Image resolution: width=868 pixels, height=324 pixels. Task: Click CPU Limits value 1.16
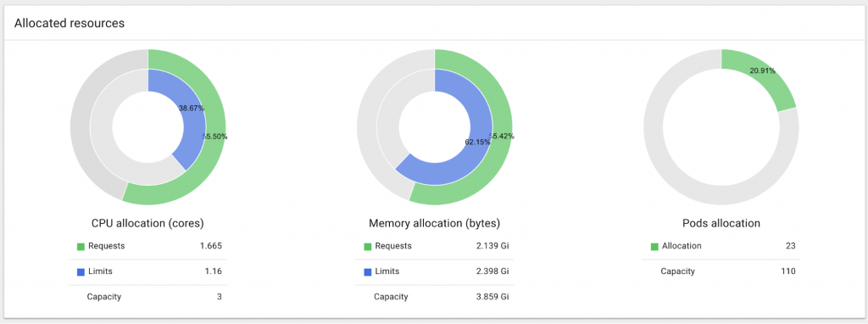214,271
